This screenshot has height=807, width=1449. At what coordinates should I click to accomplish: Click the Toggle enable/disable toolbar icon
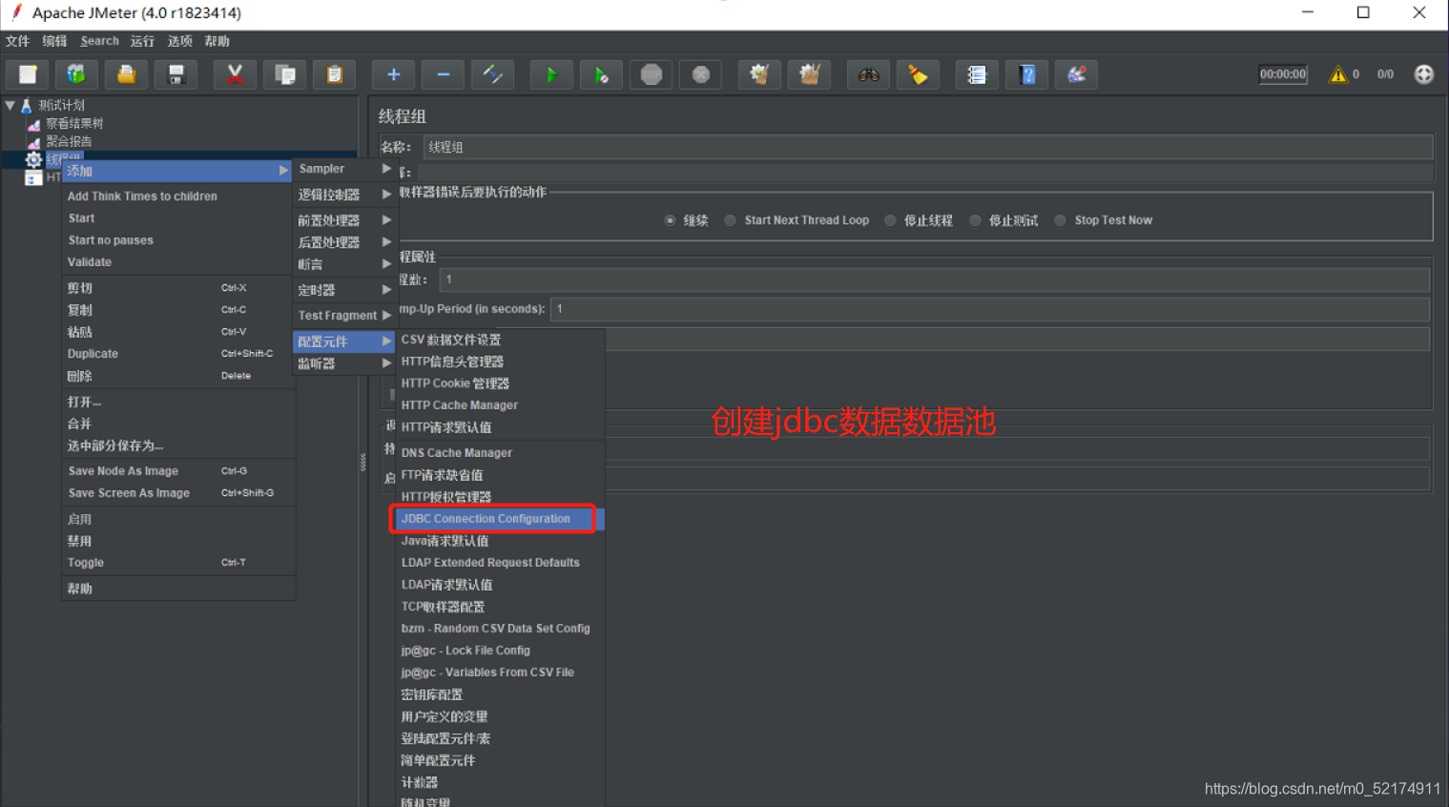coord(492,74)
